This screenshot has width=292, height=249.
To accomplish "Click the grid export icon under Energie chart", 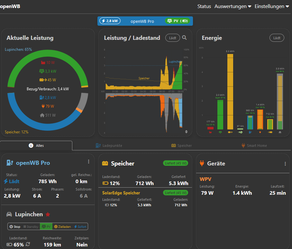I will [240, 132].
